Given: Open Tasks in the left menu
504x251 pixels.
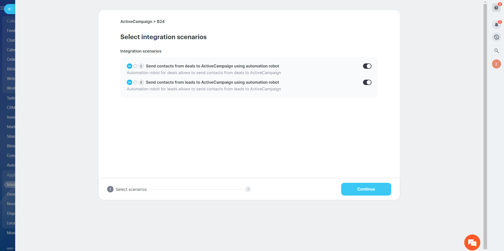Looking at the screenshot, I should 11,98.
